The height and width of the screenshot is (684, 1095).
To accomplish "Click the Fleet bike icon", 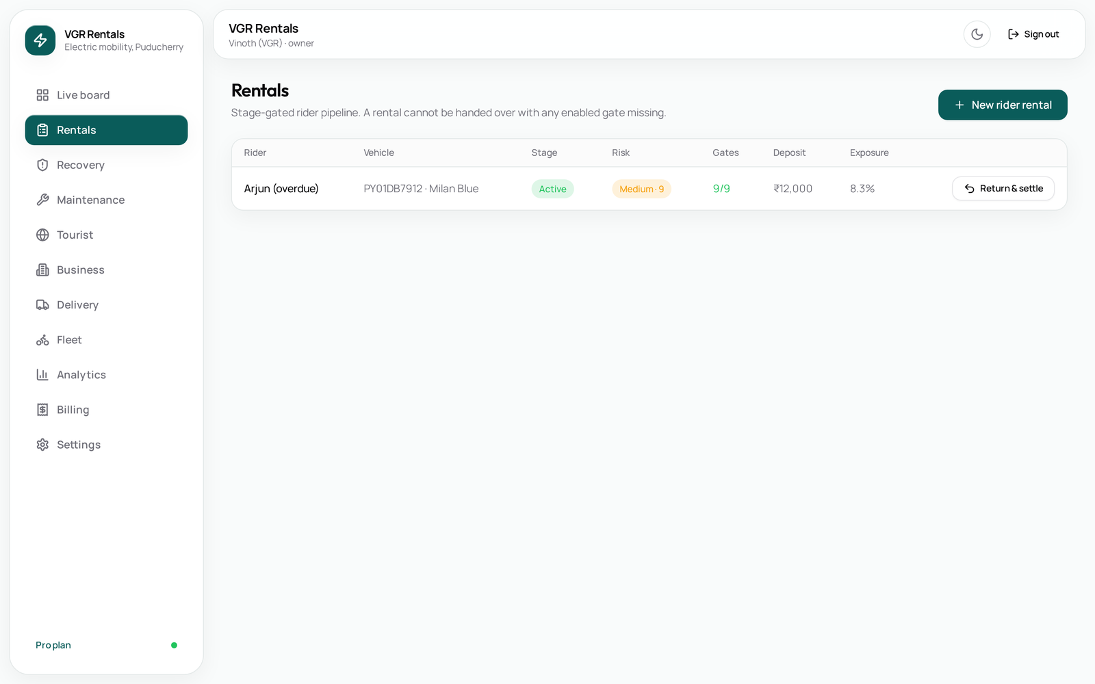I will click(x=42, y=340).
